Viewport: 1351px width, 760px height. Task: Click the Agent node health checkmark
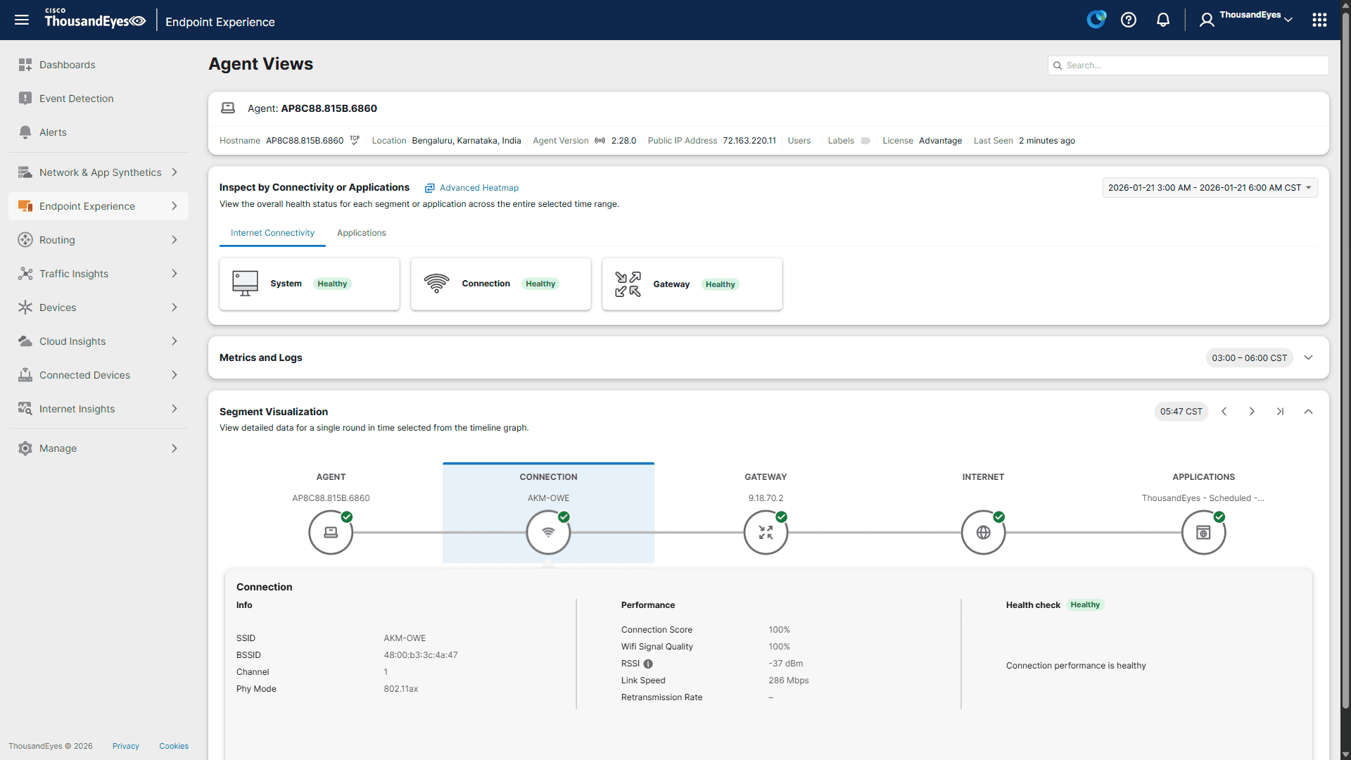346,517
